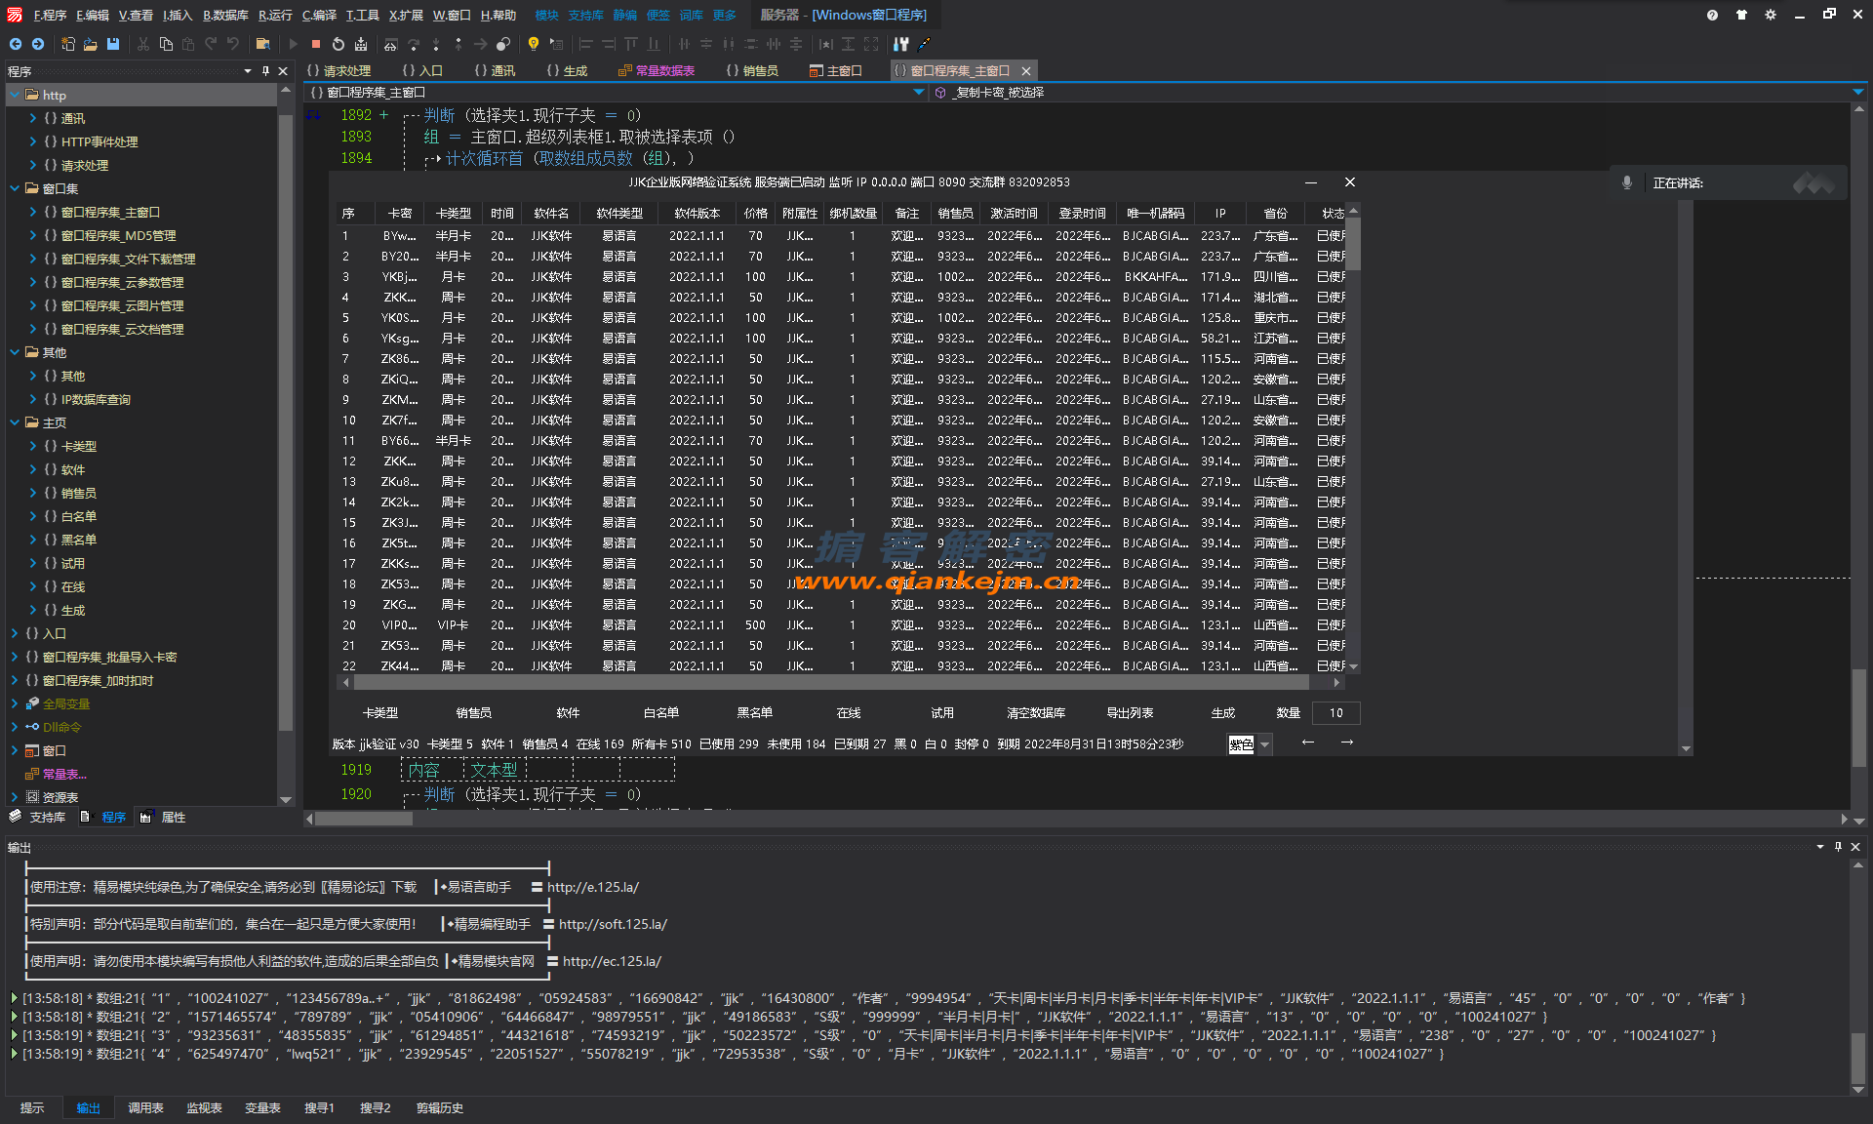Click the open folder toolbar icon

click(x=91, y=44)
